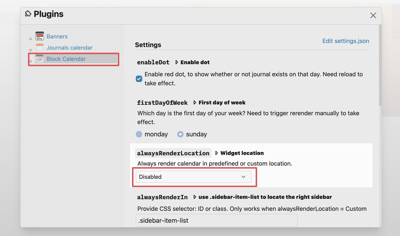Click the Banners plugin icon
The height and width of the screenshot is (236, 400).
pyautogui.click(x=39, y=36)
